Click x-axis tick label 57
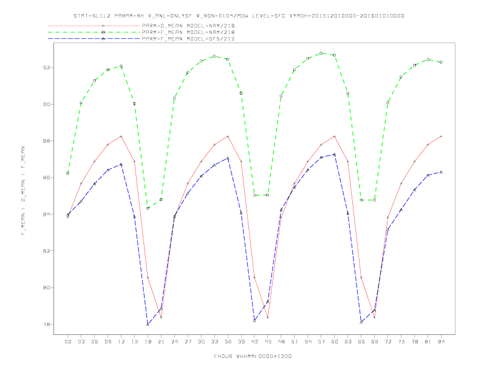This screenshot has width=481, height=372. (x=321, y=342)
